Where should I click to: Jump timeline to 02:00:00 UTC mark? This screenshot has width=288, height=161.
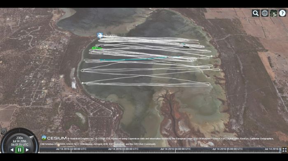(71, 149)
